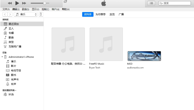Select 互联网广播 in the sidebar
Image resolution: width=194 pixels, height=110 pixels.
click(15, 47)
